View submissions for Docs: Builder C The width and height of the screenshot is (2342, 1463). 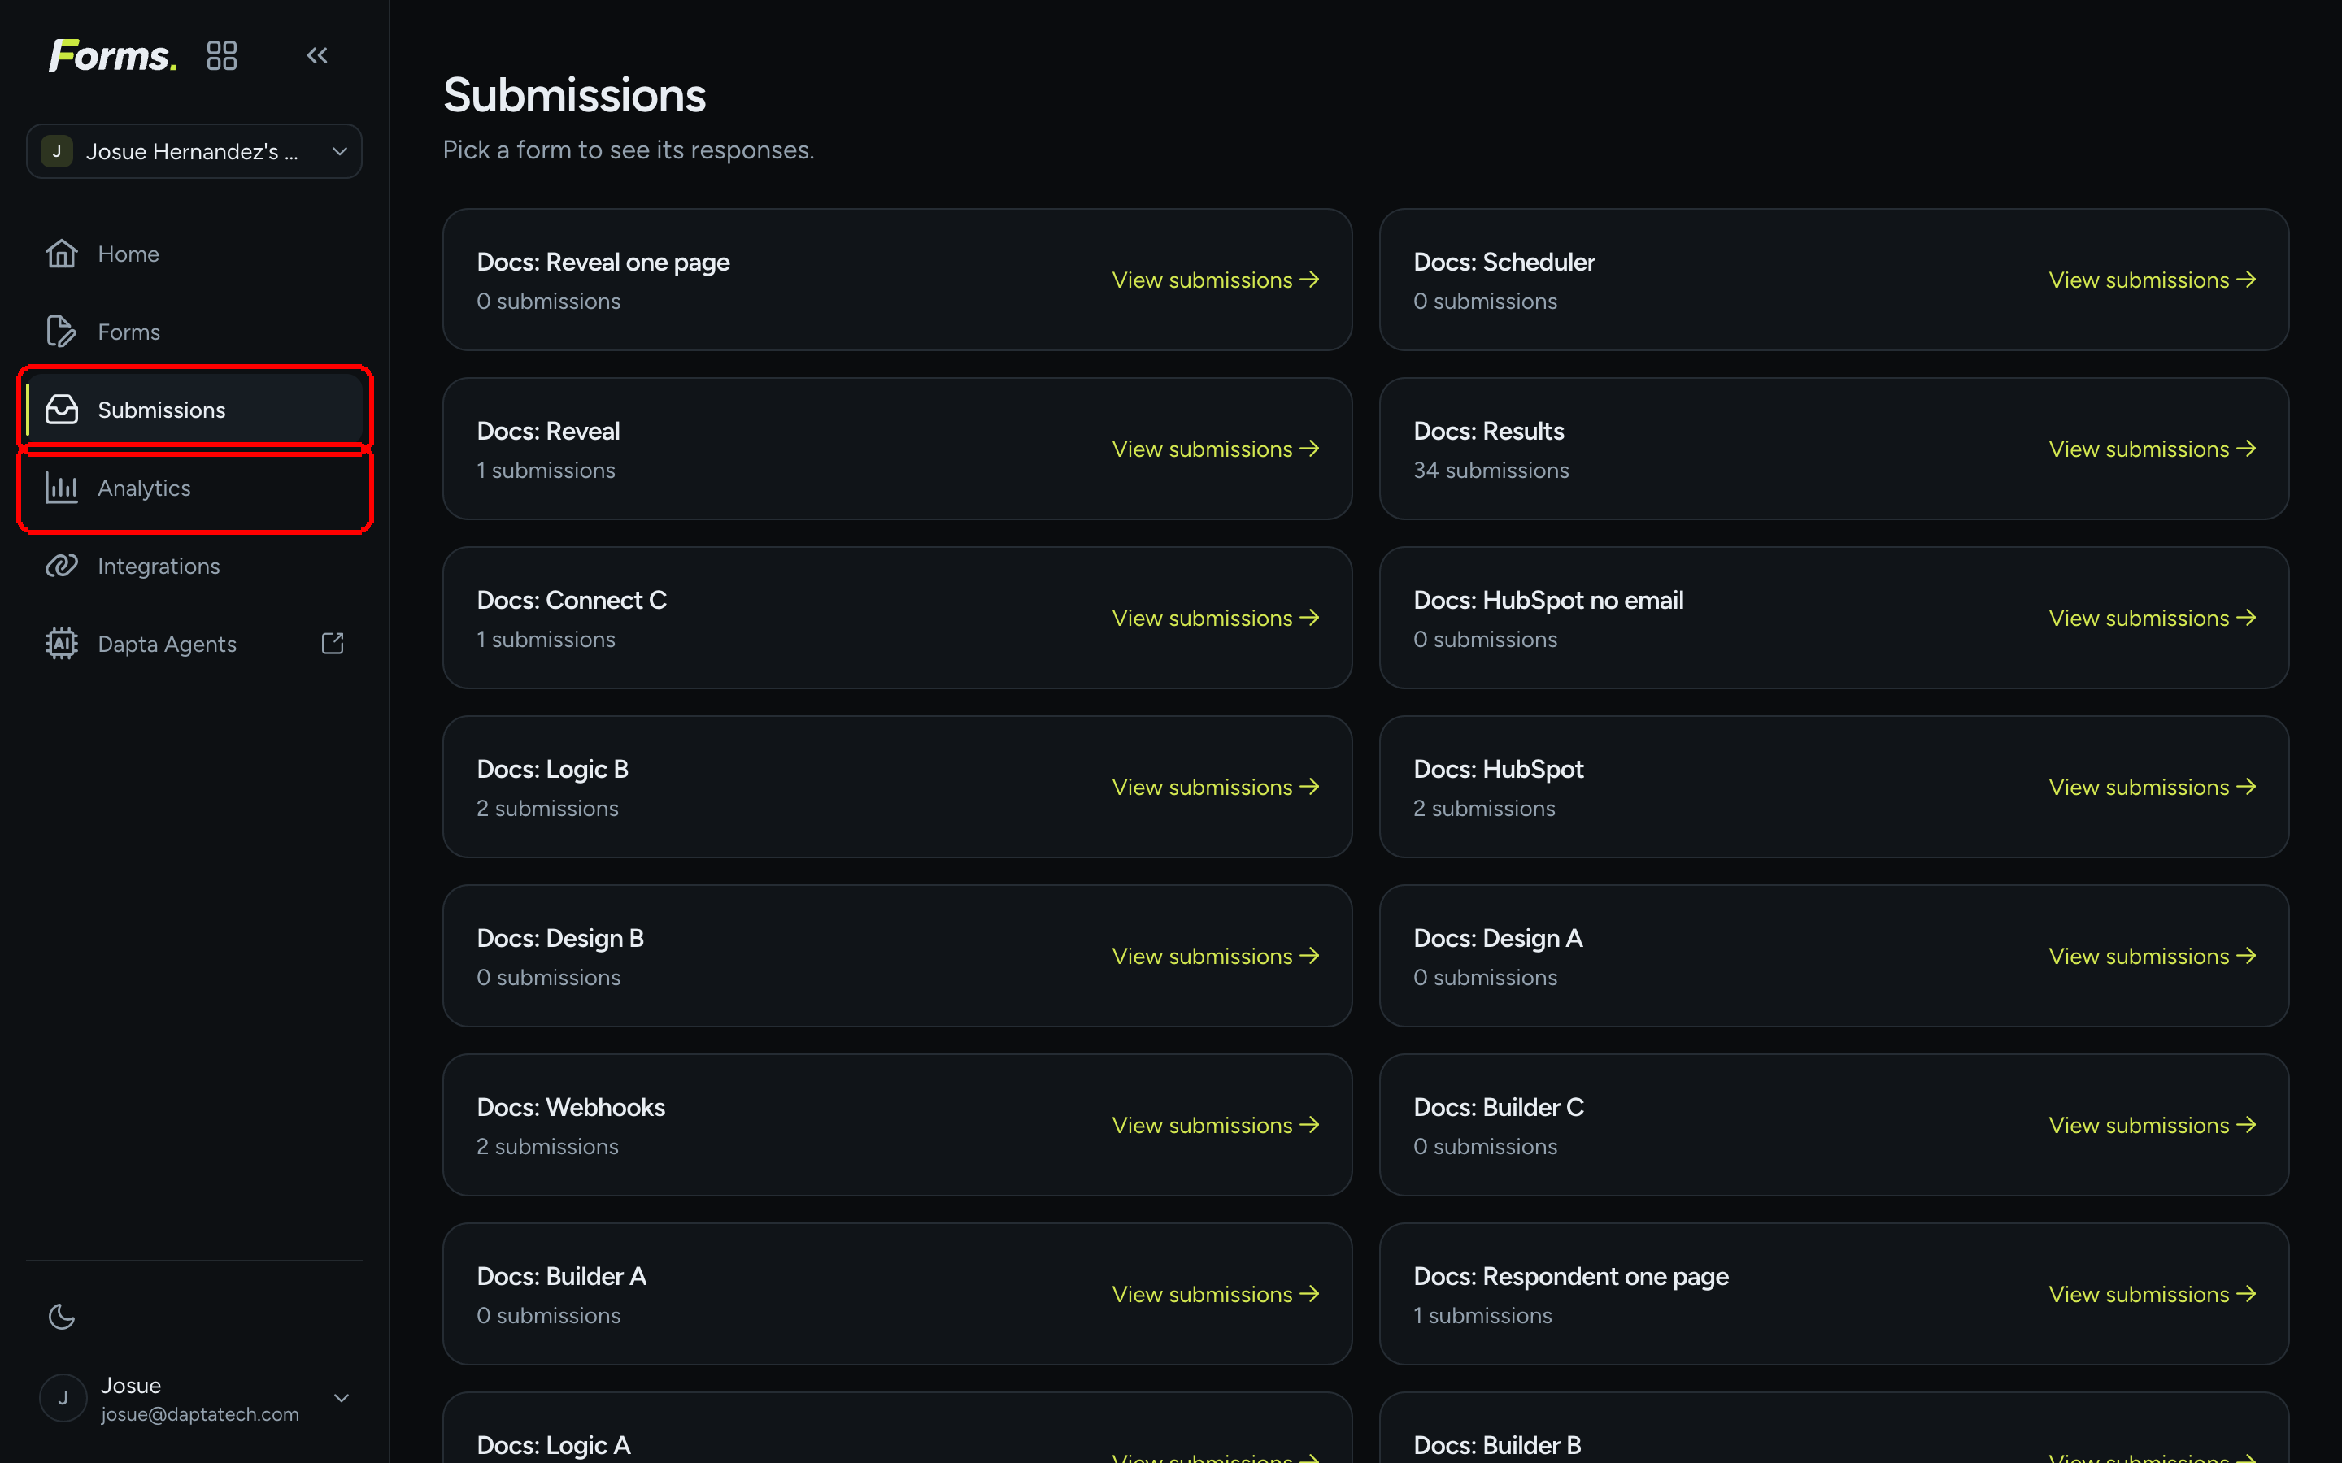pos(2153,1126)
